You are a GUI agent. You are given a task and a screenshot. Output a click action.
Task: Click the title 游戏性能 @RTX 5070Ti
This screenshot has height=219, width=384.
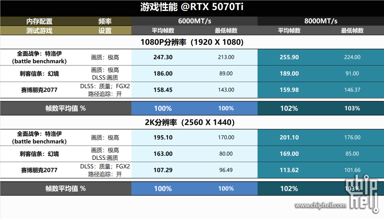[x=192, y=7]
